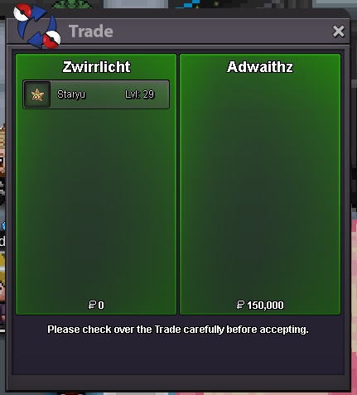The width and height of the screenshot is (357, 395).
Task: Click the Trade window swap-arrows logo
Action: coord(37,26)
